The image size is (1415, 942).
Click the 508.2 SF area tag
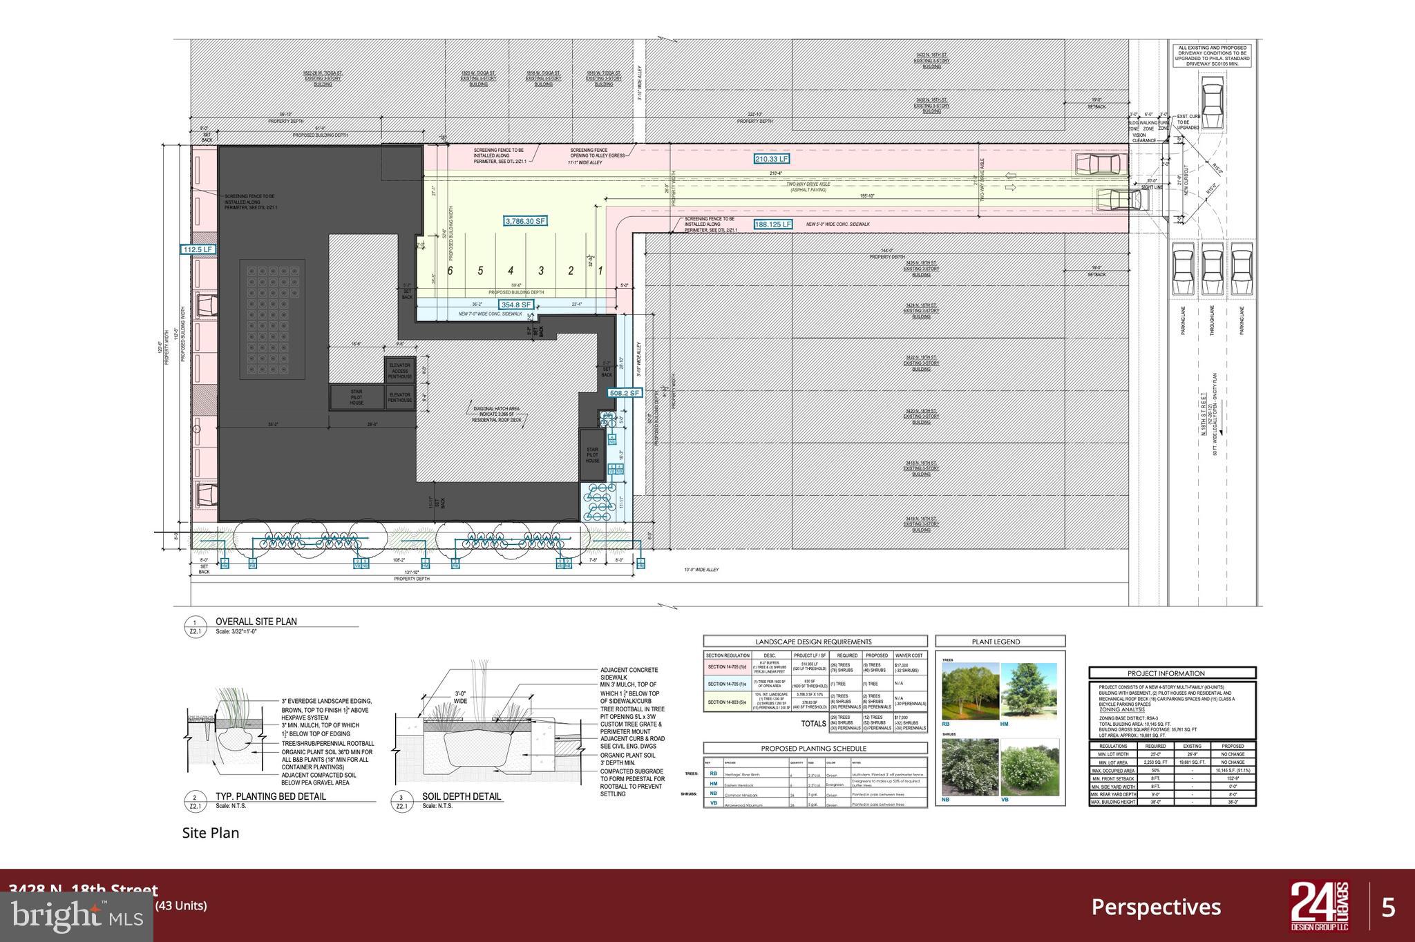point(624,393)
